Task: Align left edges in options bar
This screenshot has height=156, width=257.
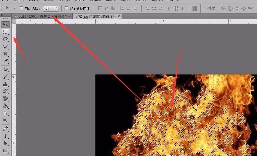Action: [x=122, y=8]
